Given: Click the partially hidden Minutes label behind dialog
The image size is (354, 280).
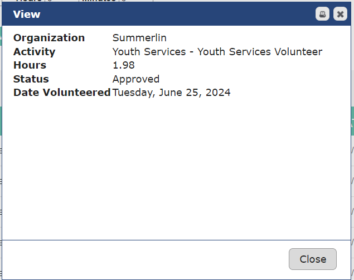Looking at the screenshot, I should (99, 1).
